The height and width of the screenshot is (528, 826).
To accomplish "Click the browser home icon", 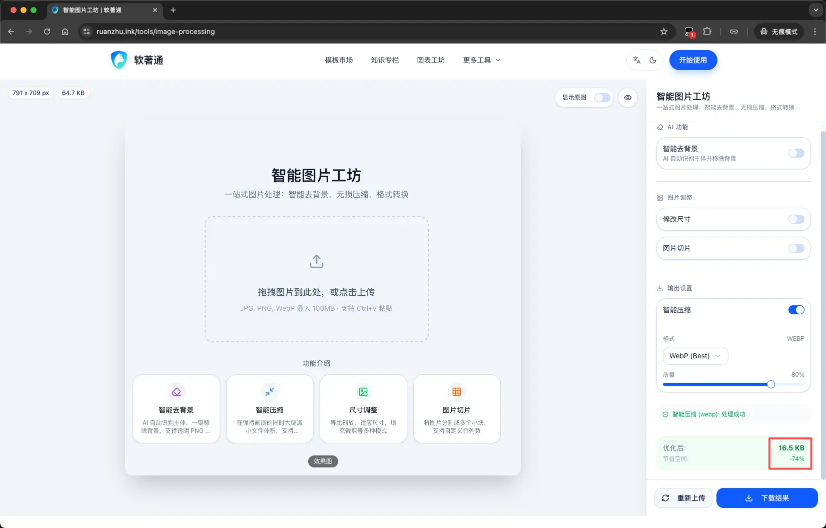I will 65,32.
